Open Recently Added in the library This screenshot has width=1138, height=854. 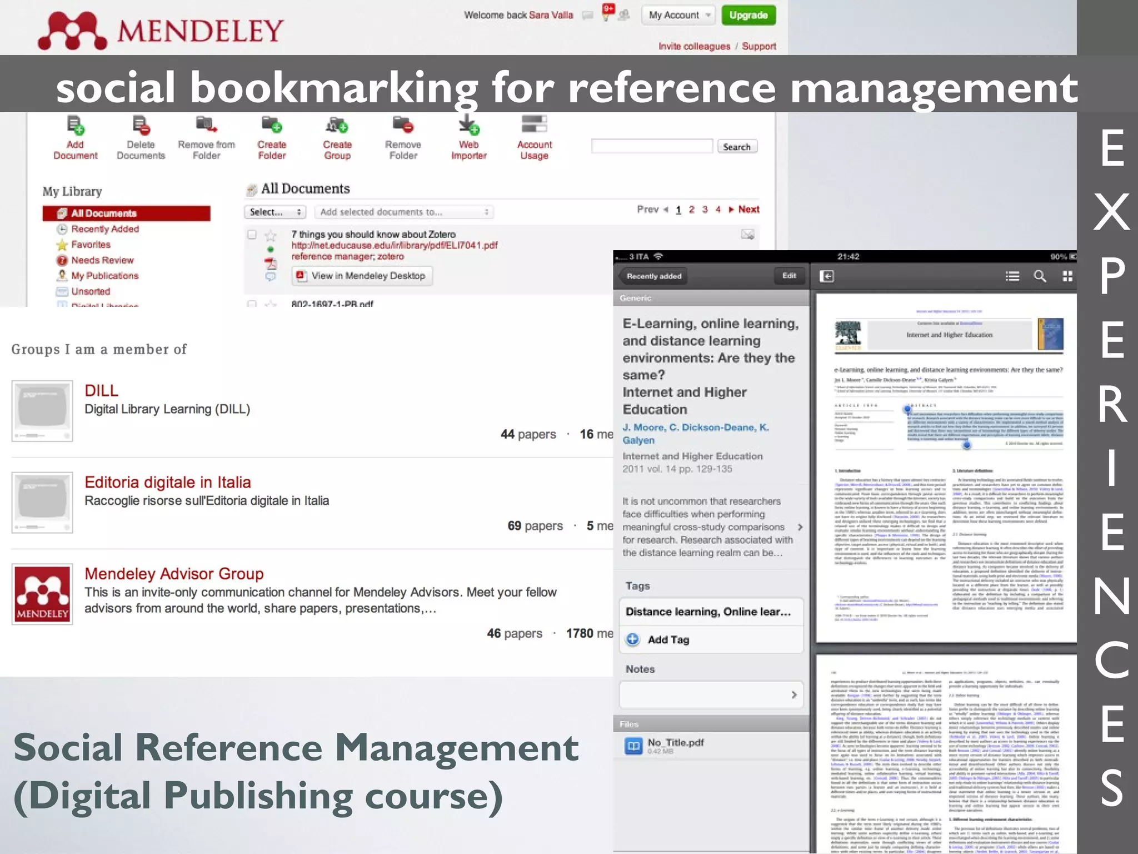(x=105, y=229)
